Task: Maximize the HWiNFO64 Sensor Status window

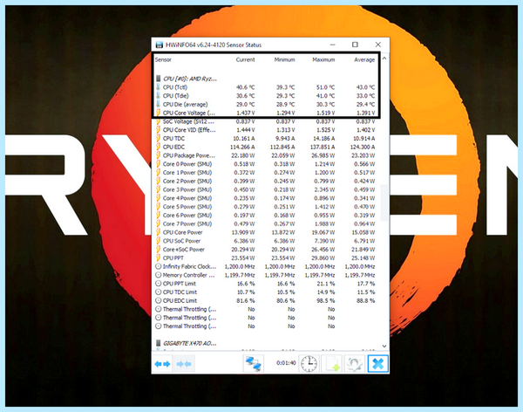Action: [355, 45]
